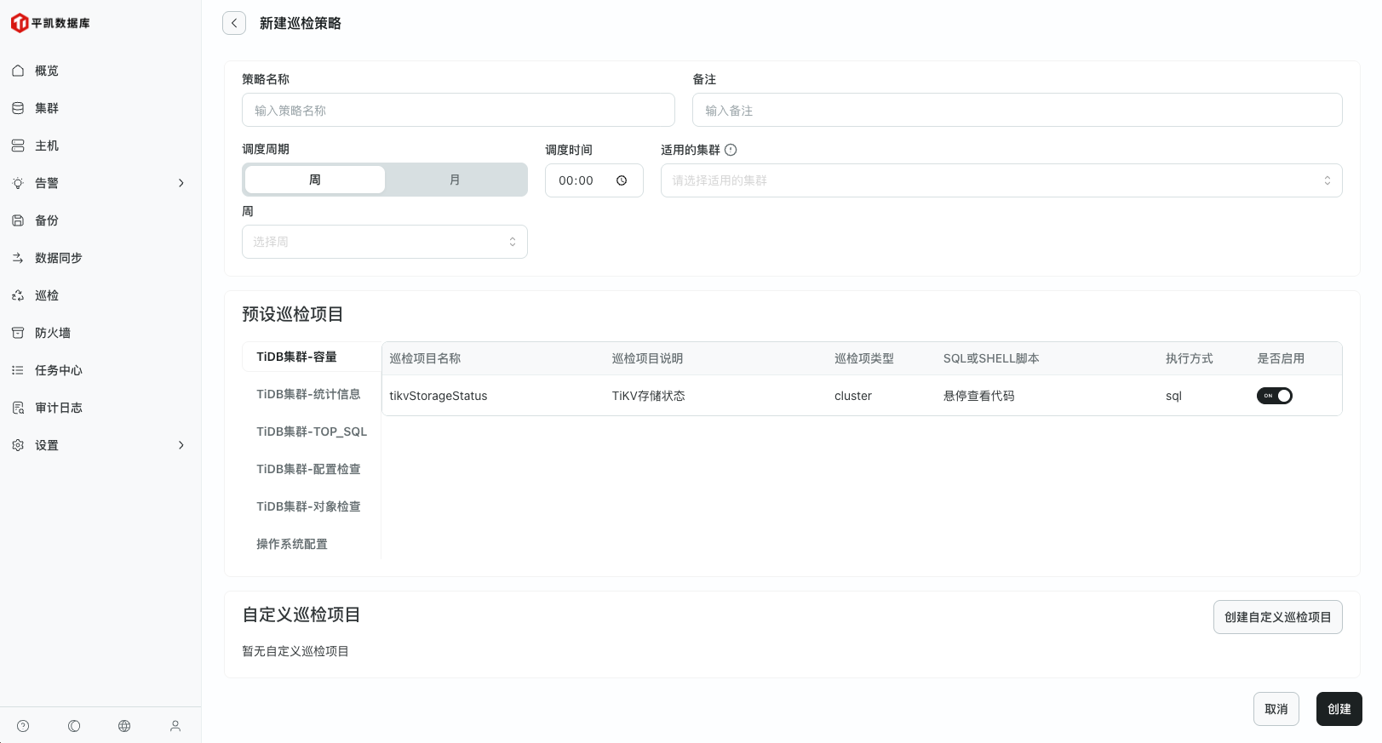Disable the tikvStorageStatus enable switch
The image size is (1382, 743).
click(x=1274, y=396)
